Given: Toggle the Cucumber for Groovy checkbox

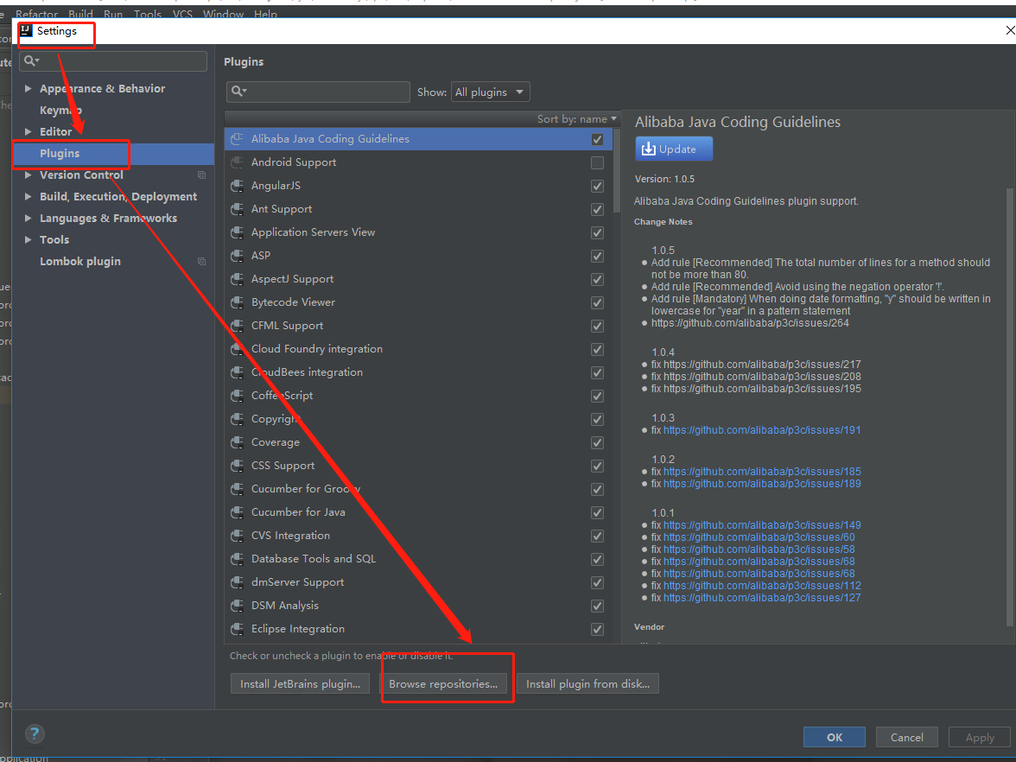Looking at the screenshot, I should tap(598, 489).
